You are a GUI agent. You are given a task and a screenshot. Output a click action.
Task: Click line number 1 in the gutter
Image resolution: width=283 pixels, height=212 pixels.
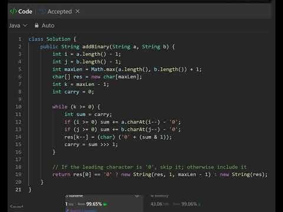click(x=20, y=39)
